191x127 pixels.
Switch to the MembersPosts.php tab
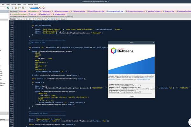pos(154,11)
